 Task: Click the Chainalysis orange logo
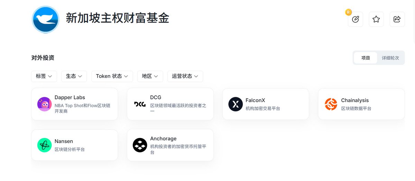(331, 104)
